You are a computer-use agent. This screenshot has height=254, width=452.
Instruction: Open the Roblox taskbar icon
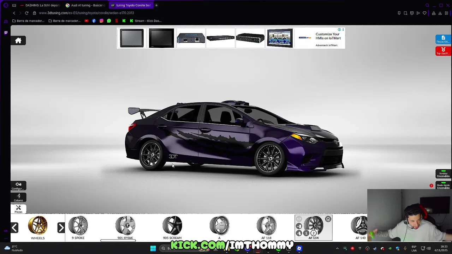(299, 248)
